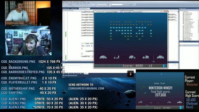Viewport: 199px width, 112px height.
Task: Click the top male streamer webcam
Action: coord(28,13)
